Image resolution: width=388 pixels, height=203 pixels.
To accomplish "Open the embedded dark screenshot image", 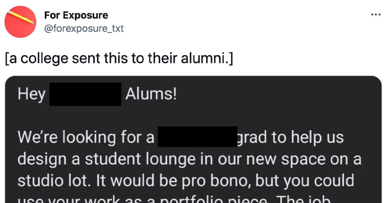I will tap(193, 139).
